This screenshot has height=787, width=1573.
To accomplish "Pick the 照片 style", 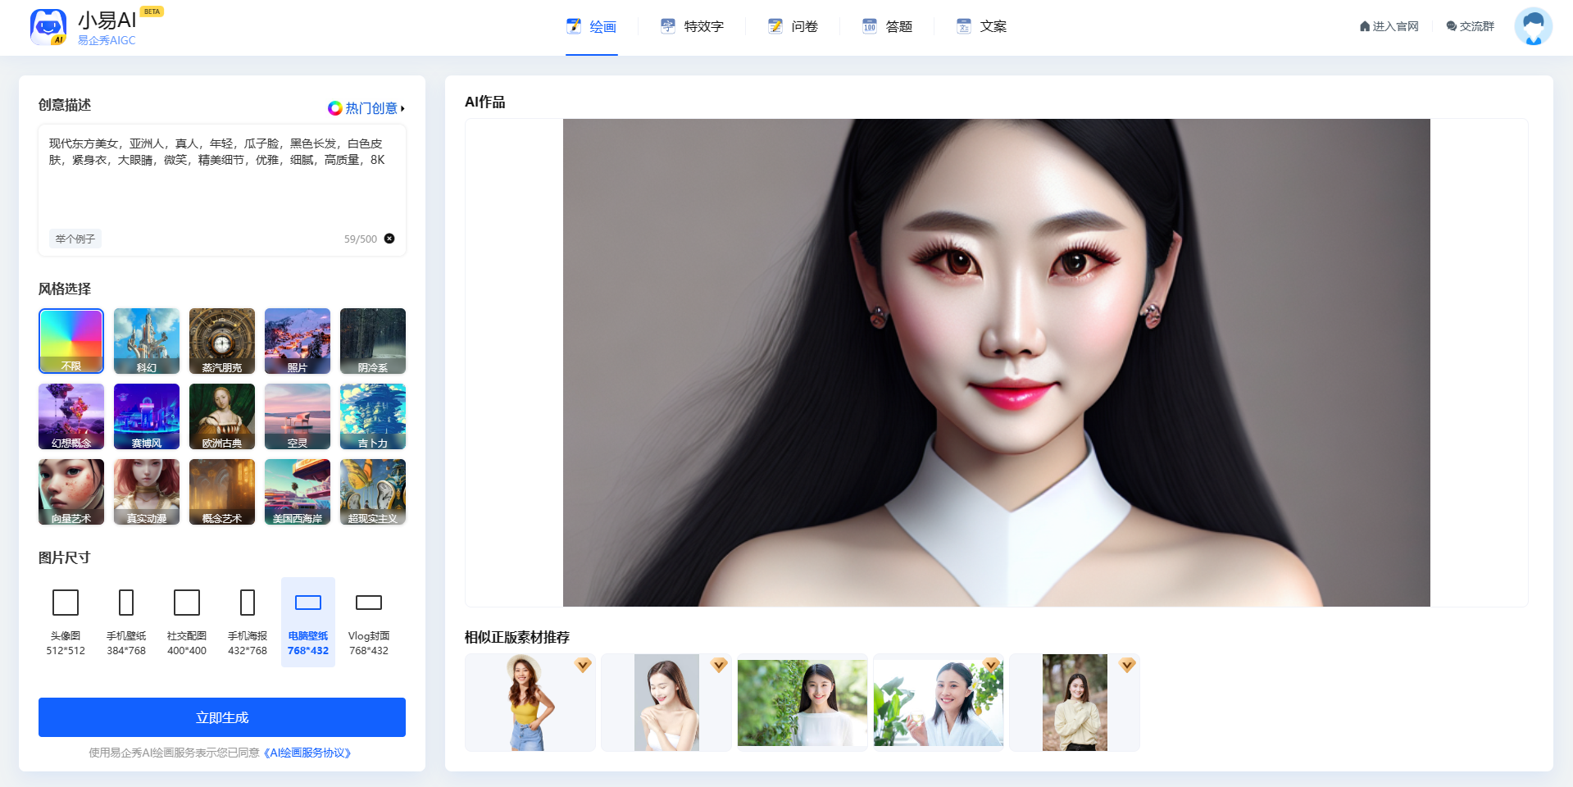I will point(298,341).
